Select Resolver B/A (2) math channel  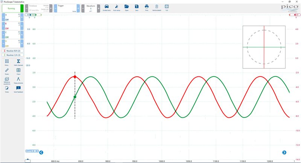pos(13,51)
